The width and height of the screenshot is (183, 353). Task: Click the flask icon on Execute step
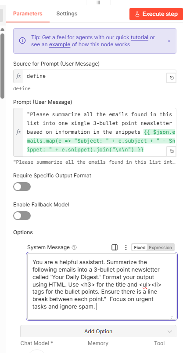tap(137, 14)
